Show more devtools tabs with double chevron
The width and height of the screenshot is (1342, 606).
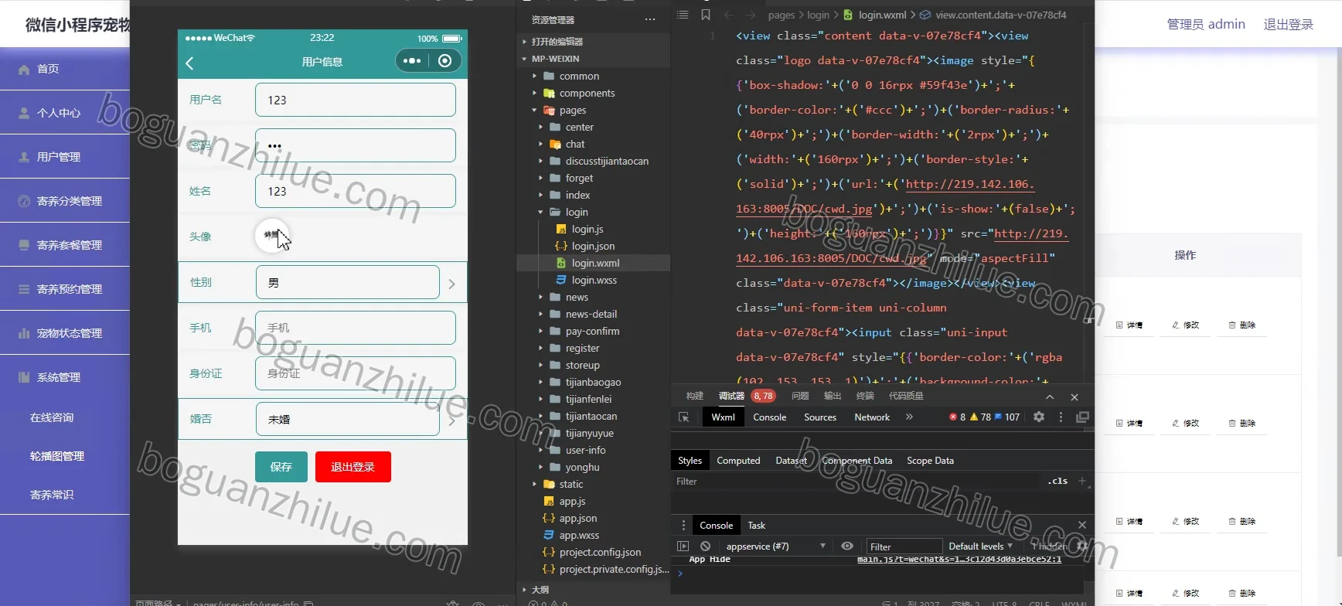pos(909,417)
